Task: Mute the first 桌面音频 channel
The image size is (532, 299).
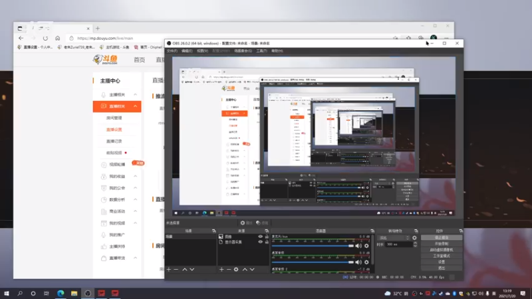Action: coord(358,262)
